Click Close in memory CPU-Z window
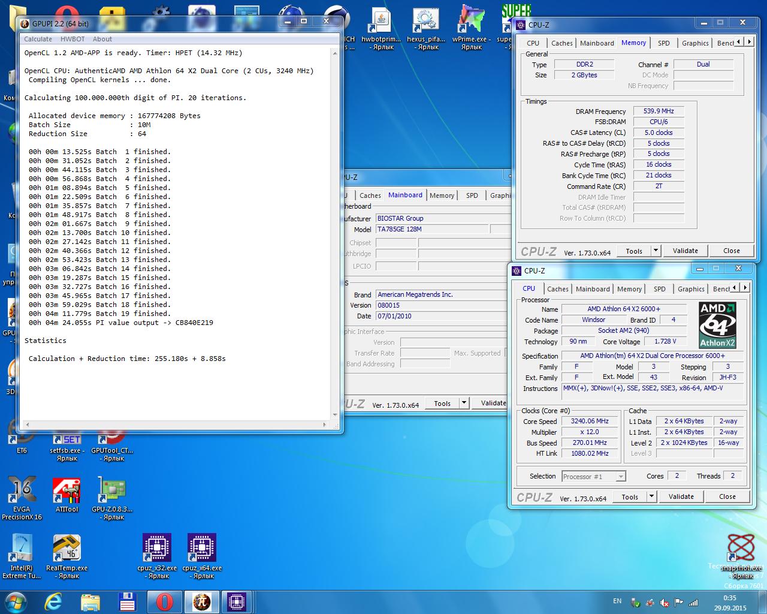This screenshot has height=614, width=767. point(732,251)
